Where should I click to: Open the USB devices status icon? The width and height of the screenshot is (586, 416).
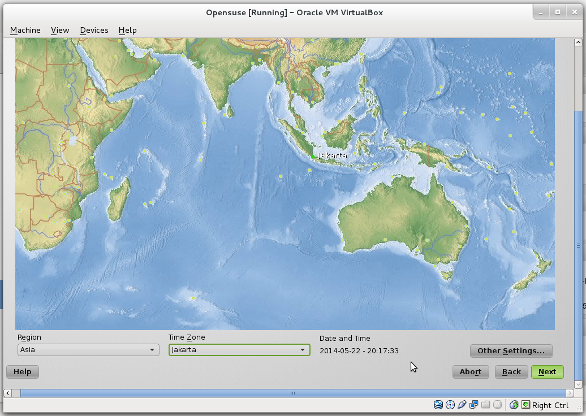(x=462, y=405)
